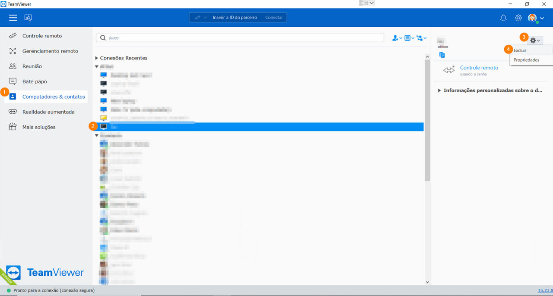Expand the Conexões Recentes group
Image resolution: width=553 pixels, height=296 pixels.
pyautogui.click(x=97, y=58)
